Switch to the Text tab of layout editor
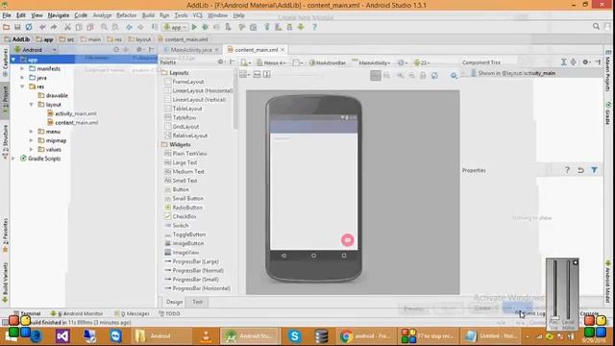Screen dimensions: 615x346 pos(197,302)
